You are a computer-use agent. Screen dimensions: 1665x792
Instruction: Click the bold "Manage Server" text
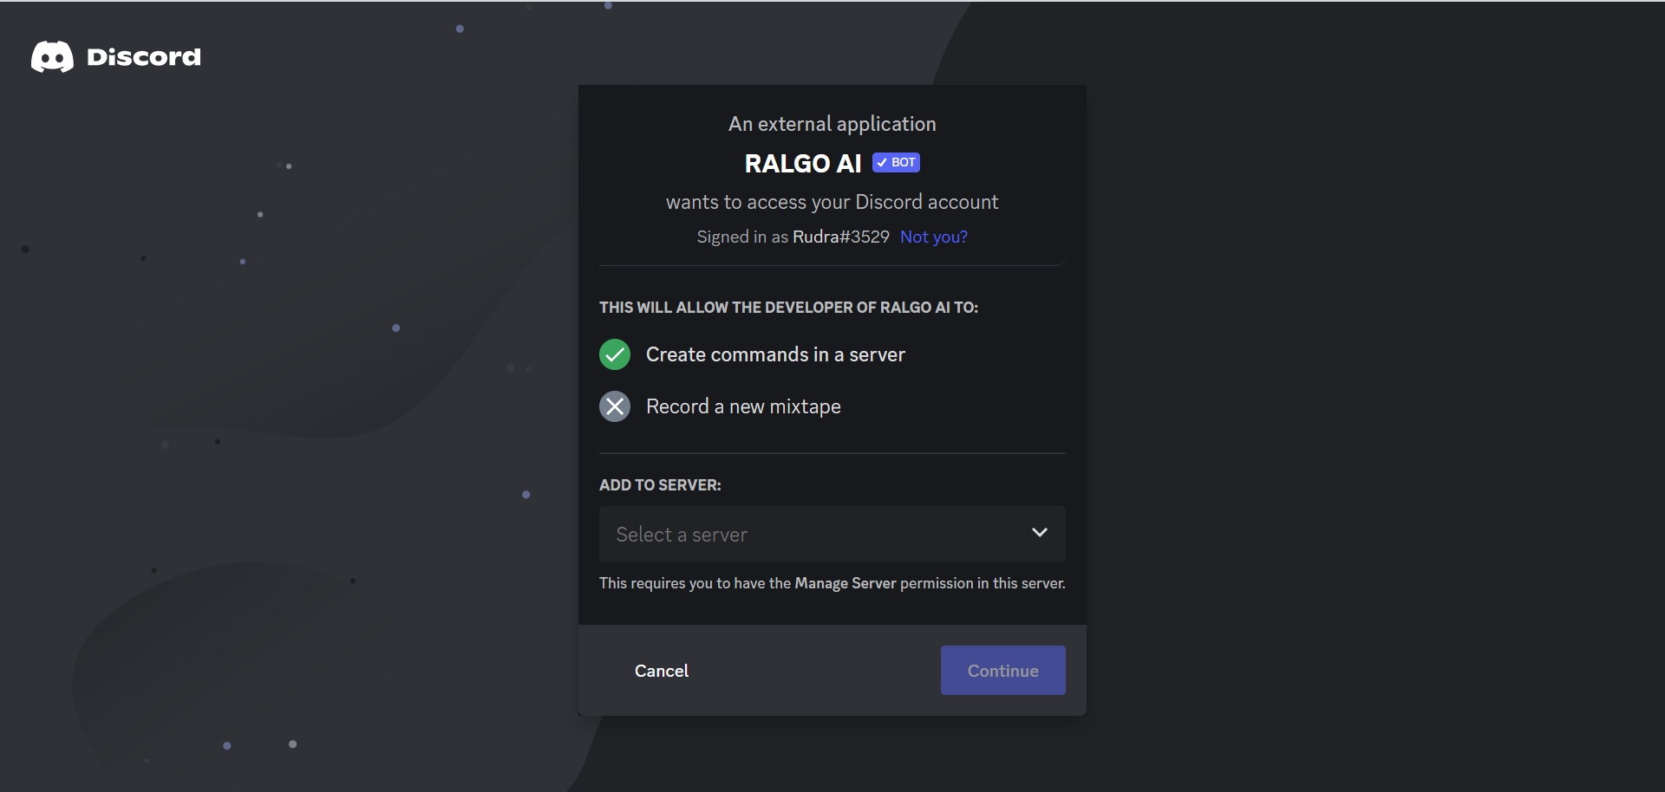click(x=845, y=583)
